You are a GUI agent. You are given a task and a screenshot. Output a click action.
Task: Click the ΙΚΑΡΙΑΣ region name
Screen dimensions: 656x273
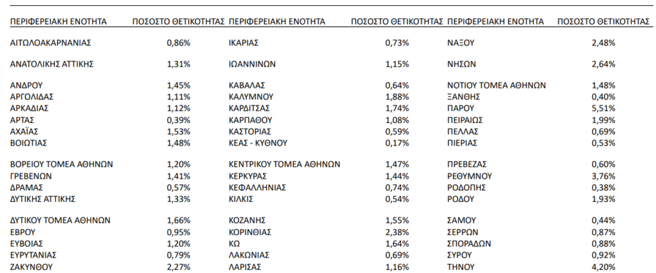(x=243, y=43)
